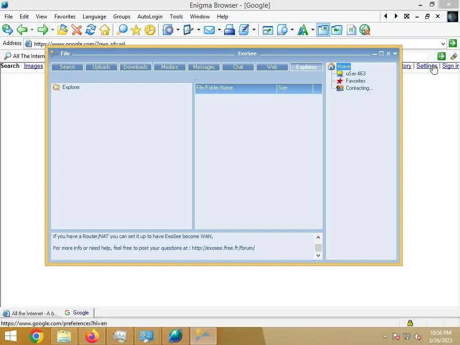Click the padlock icon in status bar

410,323
